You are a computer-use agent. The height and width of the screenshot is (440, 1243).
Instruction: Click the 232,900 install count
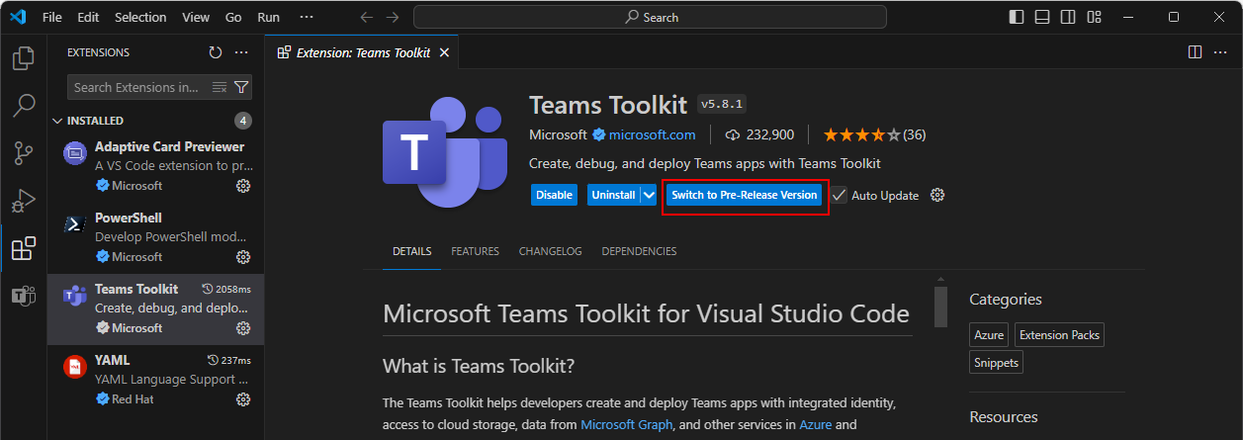coord(759,134)
